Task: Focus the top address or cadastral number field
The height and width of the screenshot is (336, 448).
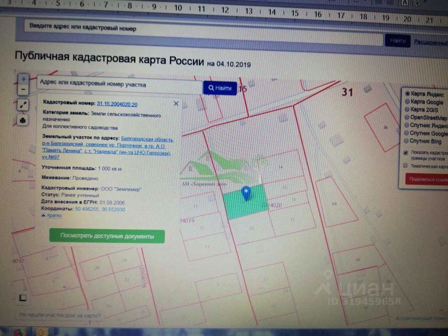Action: (203, 32)
